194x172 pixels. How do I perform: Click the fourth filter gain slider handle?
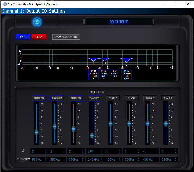[92, 135]
